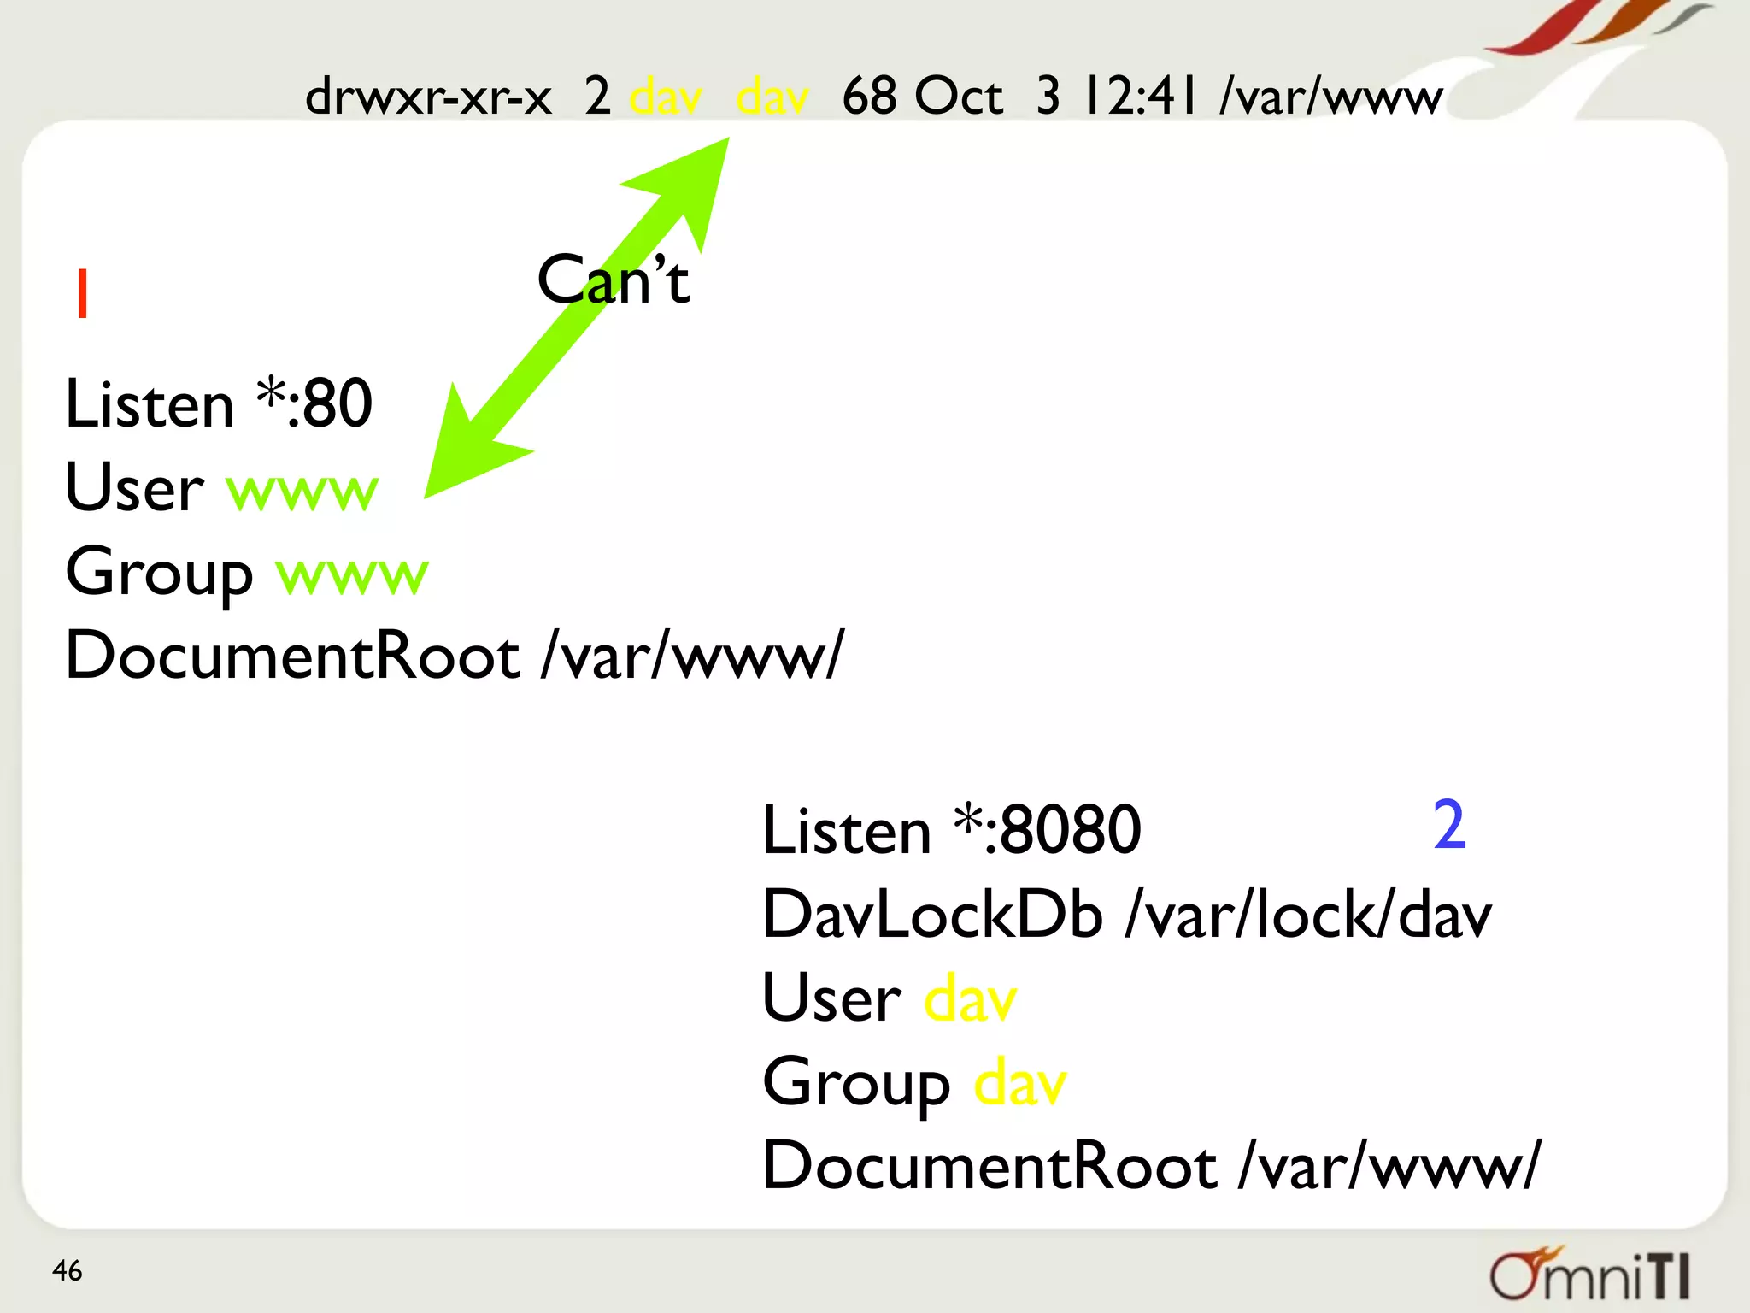Screen dimensions: 1750x1313
Task: Click 'Group dav' line
Action: point(914,1084)
